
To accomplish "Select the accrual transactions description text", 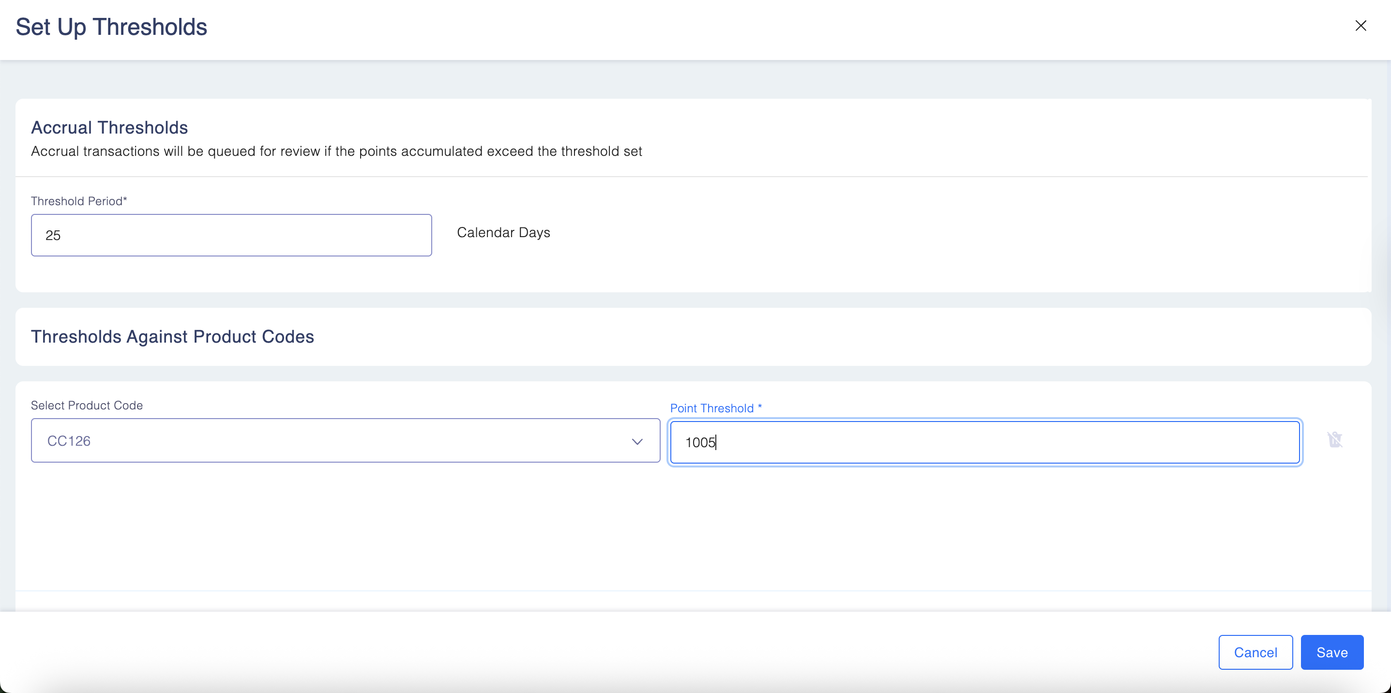I will (x=336, y=151).
